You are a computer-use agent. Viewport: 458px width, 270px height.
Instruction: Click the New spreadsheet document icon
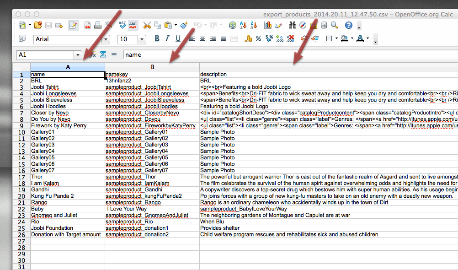pos(22,26)
